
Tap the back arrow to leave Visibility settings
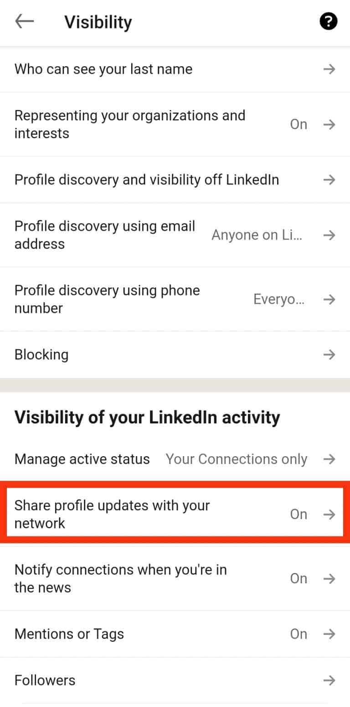(x=24, y=21)
